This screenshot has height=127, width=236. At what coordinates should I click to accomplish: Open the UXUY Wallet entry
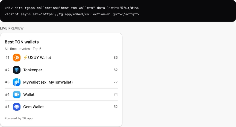coord(61,58)
